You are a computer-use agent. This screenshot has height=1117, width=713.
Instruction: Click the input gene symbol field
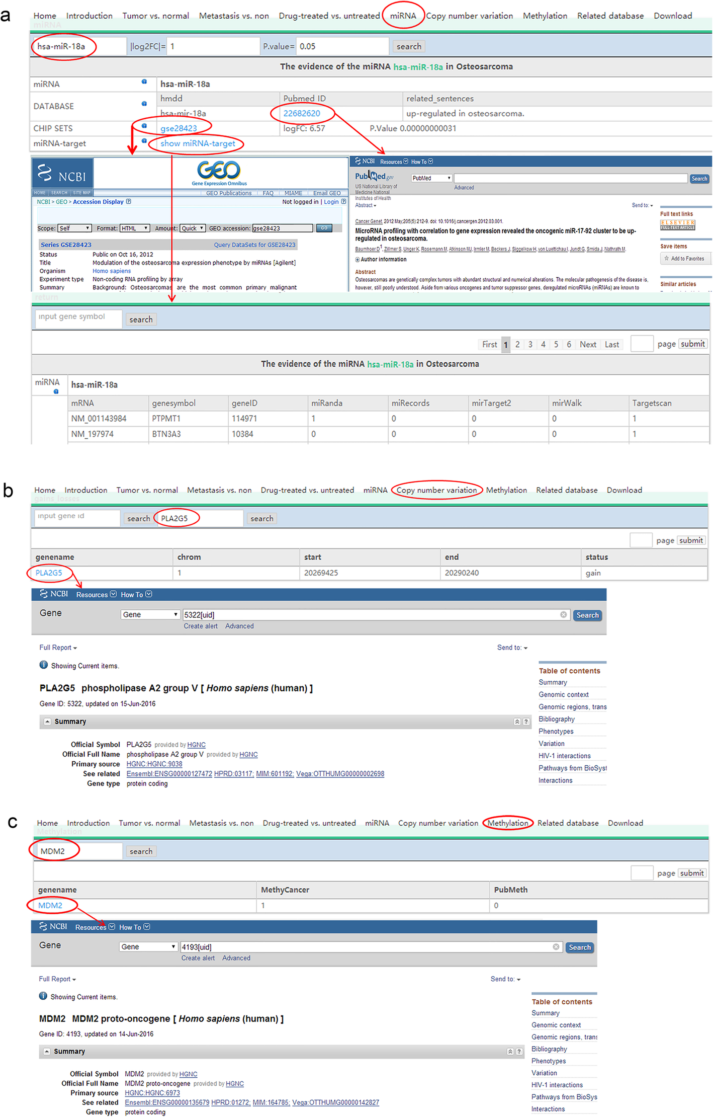pyautogui.click(x=78, y=319)
